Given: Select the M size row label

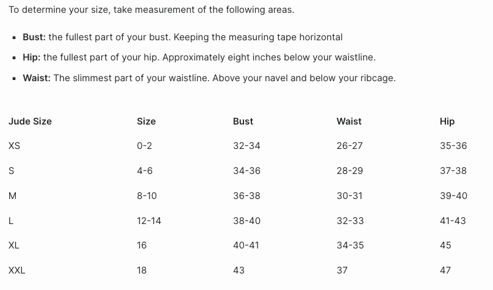Looking at the screenshot, I should click(12, 196).
